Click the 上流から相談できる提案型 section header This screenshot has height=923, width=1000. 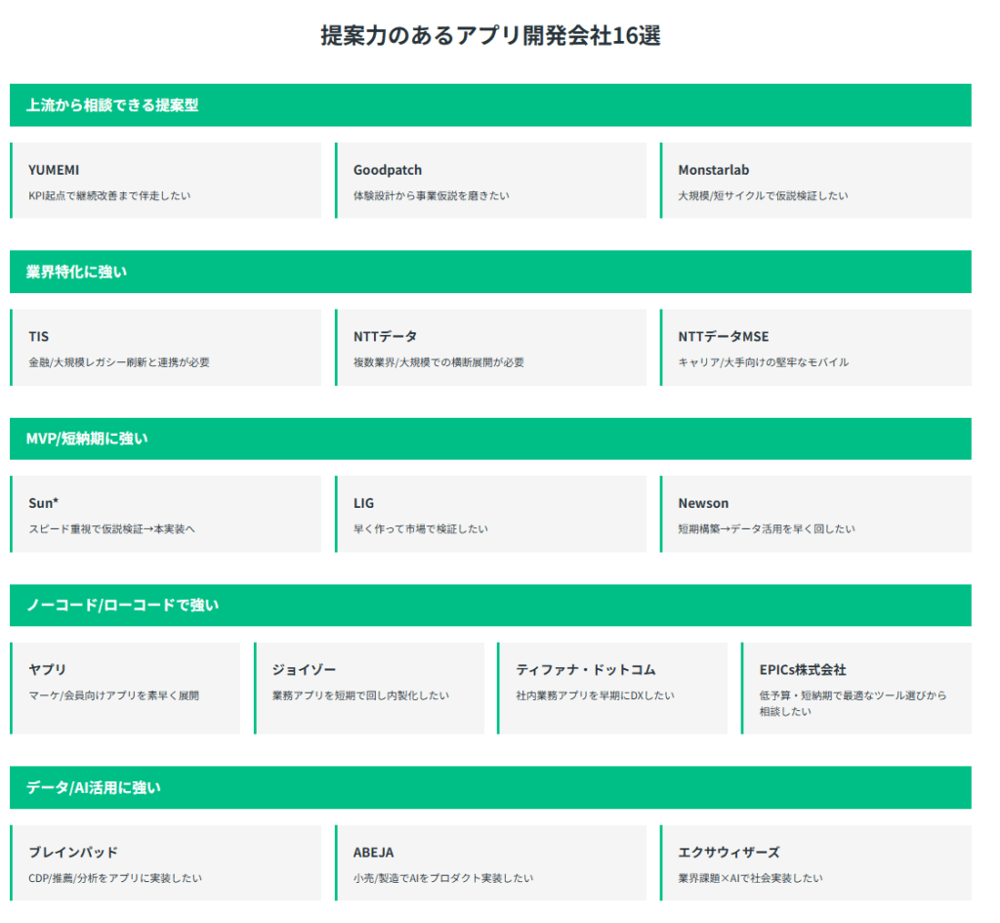[490, 105]
